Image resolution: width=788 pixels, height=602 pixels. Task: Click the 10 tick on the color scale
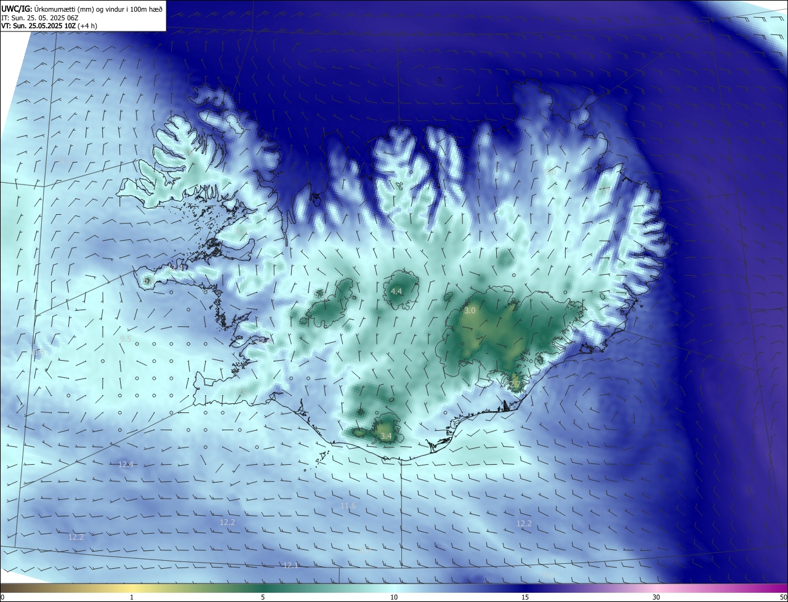[394, 597]
